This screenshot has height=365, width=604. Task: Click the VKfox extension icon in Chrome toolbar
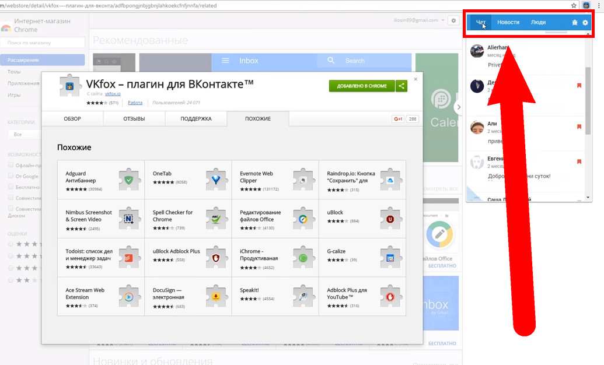[586, 5]
